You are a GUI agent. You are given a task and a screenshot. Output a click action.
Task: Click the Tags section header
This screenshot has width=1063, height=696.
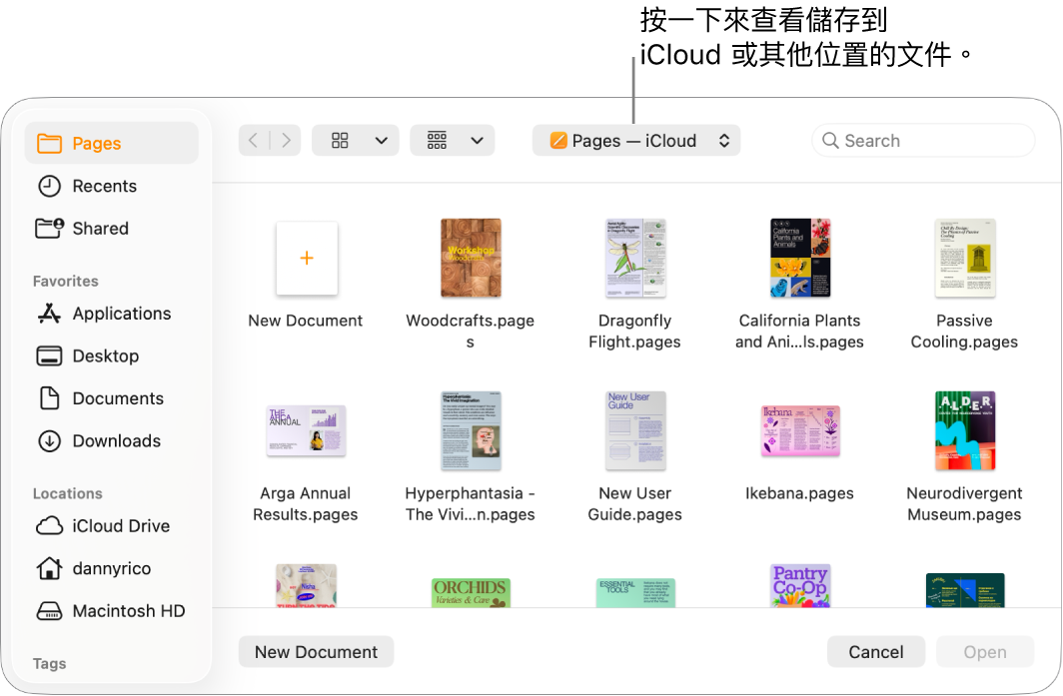point(50,663)
